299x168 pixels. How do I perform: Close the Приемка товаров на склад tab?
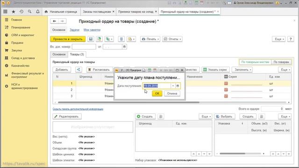[x=156, y=12]
